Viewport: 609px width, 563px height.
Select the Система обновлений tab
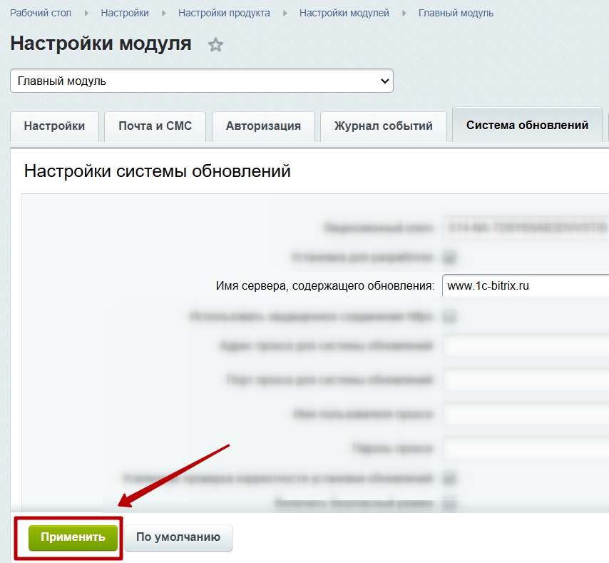click(x=527, y=126)
